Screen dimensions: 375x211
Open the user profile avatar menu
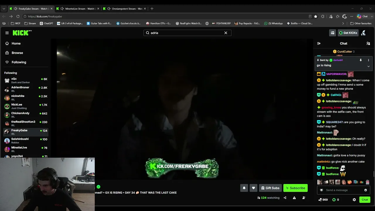(x=364, y=33)
